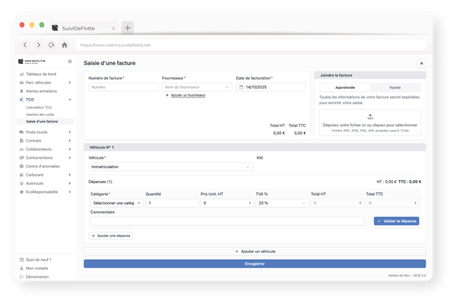457x305 pixels.
Task: Open the Sélectionner une catégorie dropdown
Action: pyautogui.click(x=117, y=203)
